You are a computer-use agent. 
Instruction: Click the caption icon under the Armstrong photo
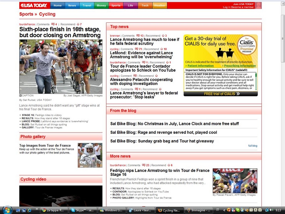(x=21, y=96)
